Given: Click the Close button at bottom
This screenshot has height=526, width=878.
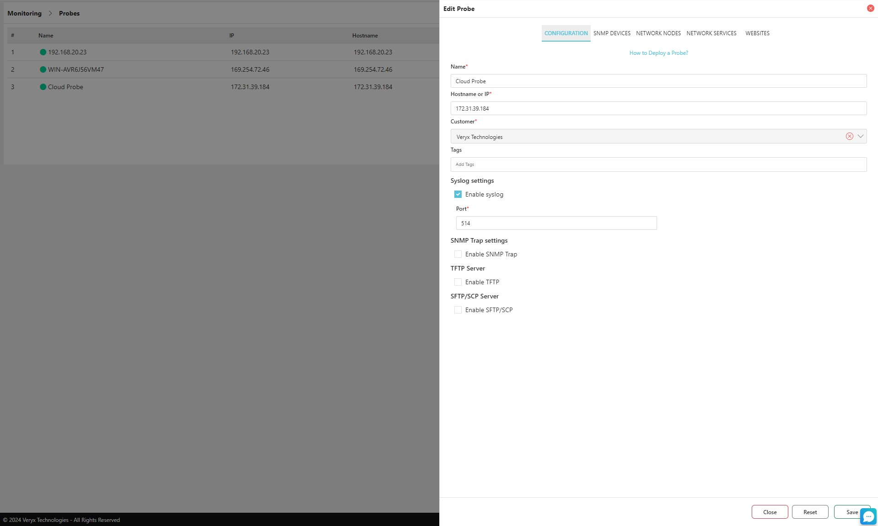Looking at the screenshot, I should click(770, 512).
